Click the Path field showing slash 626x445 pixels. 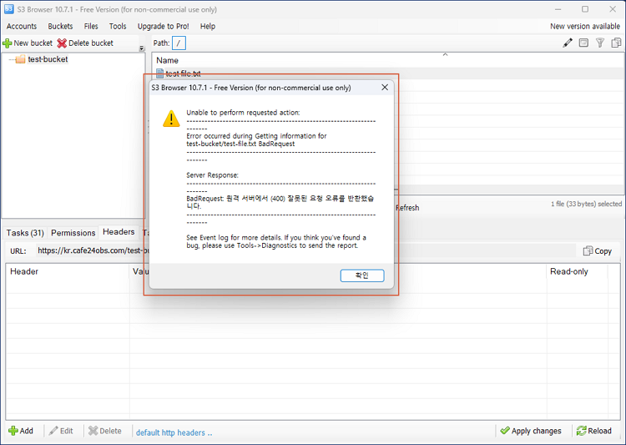179,43
